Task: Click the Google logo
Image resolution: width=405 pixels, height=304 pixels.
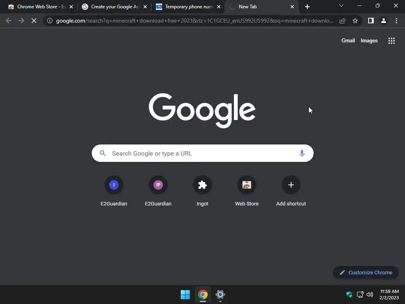Action: [202, 110]
